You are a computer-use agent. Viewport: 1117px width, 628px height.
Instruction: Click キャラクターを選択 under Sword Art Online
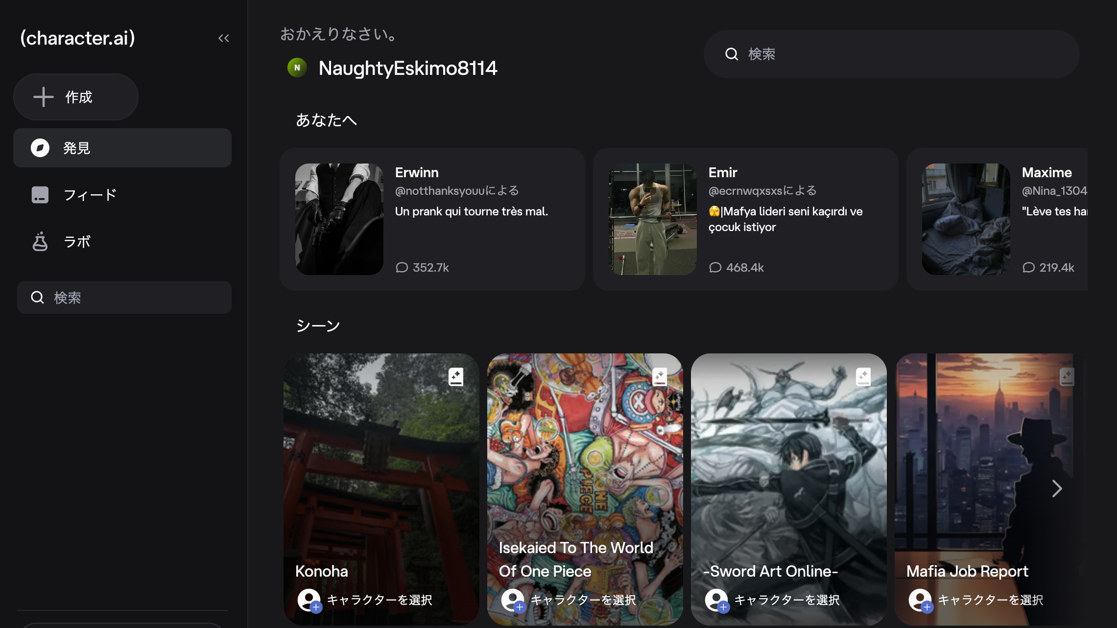(786, 600)
